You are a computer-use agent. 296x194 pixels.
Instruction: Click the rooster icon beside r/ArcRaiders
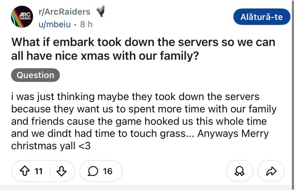coord(101,12)
